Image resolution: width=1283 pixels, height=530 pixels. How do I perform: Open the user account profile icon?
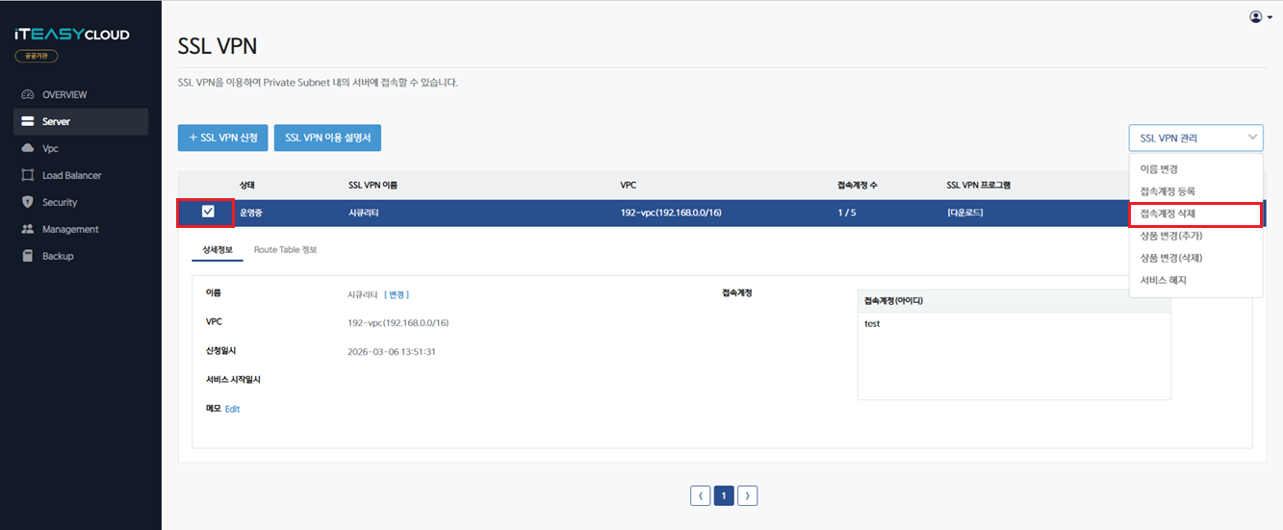[x=1255, y=16]
